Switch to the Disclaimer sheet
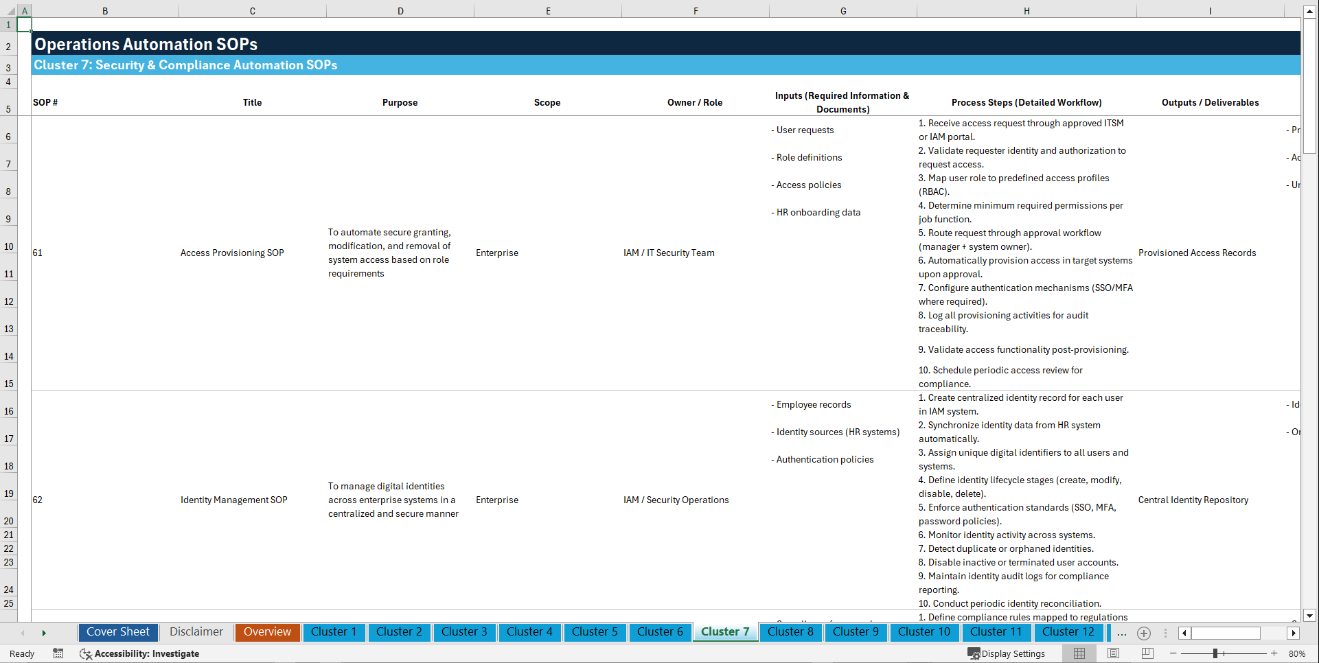Viewport: 1319px width, 663px height. point(196,632)
